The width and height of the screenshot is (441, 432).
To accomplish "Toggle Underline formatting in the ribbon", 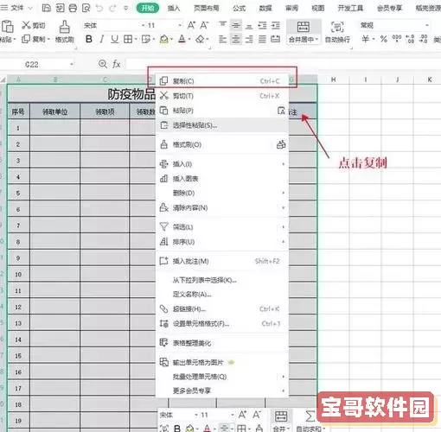I will point(114,39).
